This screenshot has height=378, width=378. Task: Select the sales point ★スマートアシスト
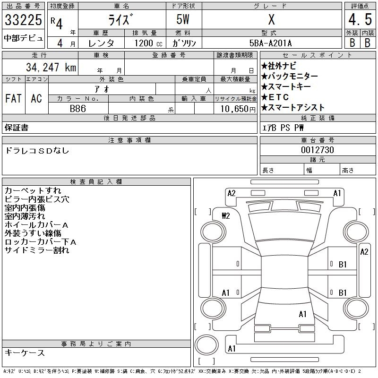pyautogui.click(x=293, y=108)
